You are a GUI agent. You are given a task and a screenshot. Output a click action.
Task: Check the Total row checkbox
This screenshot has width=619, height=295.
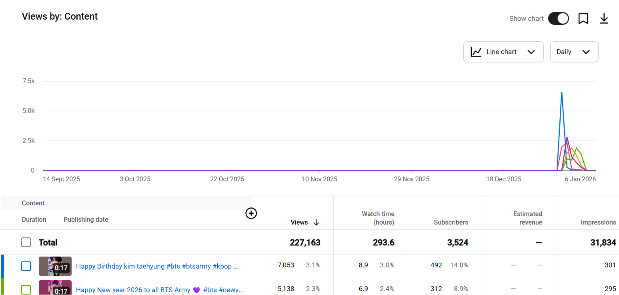tap(26, 242)
